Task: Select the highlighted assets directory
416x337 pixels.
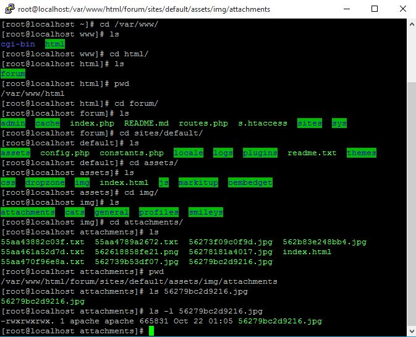Action: [15, 153]
